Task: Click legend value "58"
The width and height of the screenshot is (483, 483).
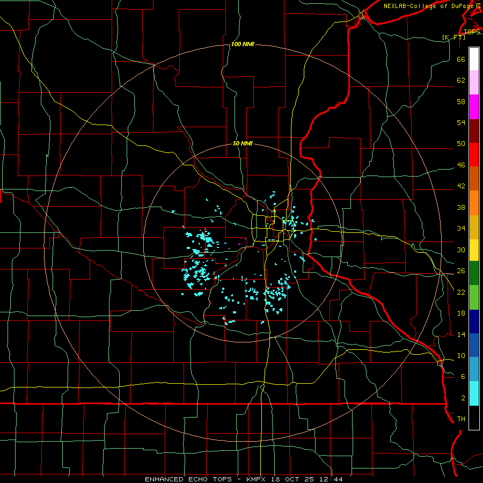Action: point(461,101)
